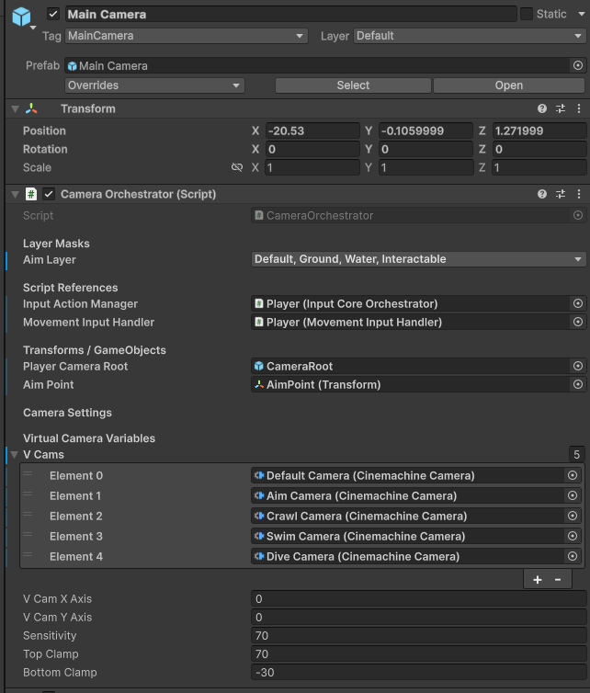Screen dimensions: 590x693
Task: Click object picker for Player Camera Root
Action: [x=577, y=367]
